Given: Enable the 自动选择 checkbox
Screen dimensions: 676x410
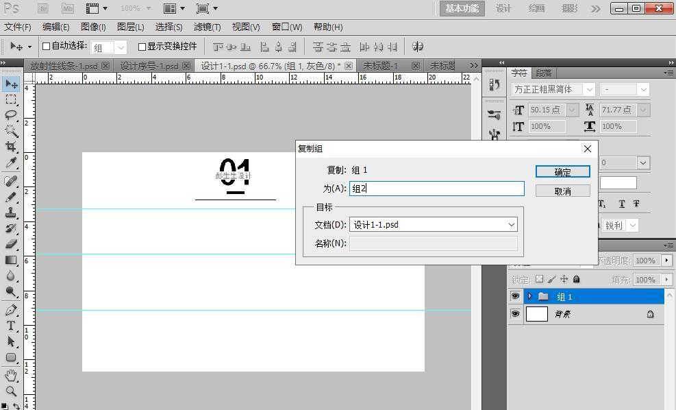Looking at the screenshot, I should 47,47.
